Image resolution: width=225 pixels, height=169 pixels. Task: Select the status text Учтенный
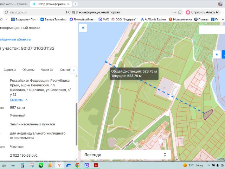click(18, 115)
